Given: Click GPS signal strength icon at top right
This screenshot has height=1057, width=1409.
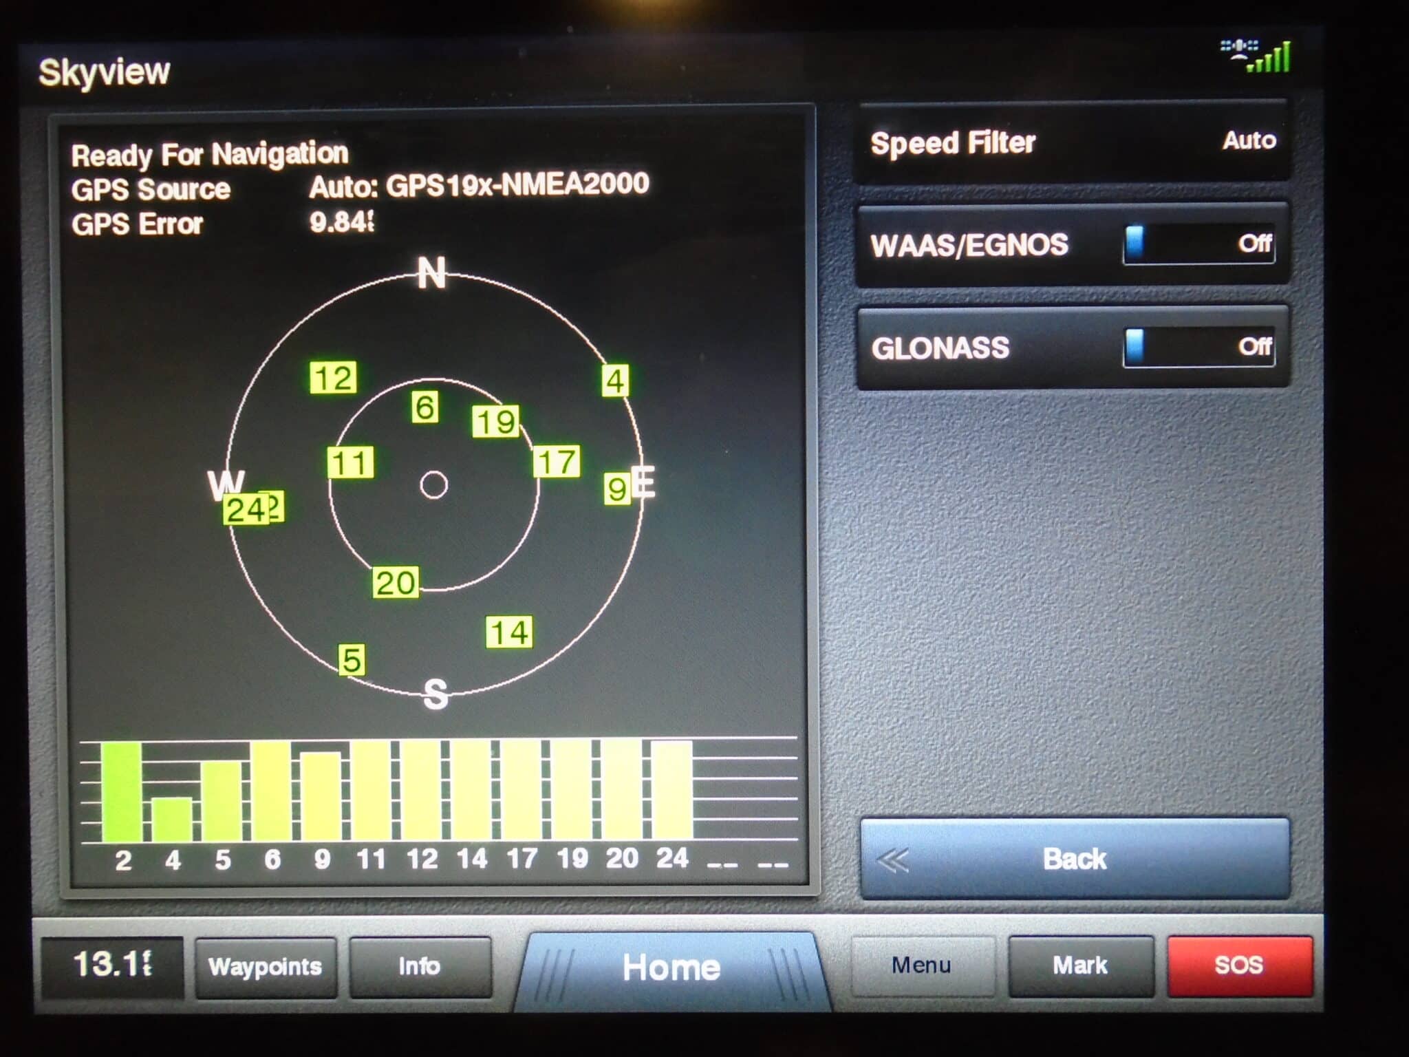Looking at the screenshot, I should [1257, 56].
